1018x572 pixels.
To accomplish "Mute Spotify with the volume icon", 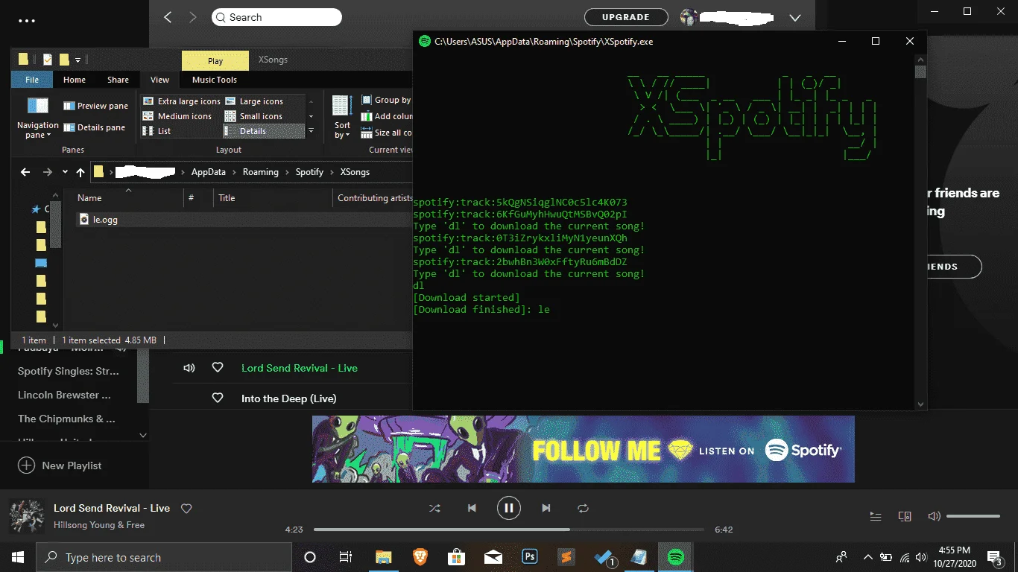I will 934,516.
